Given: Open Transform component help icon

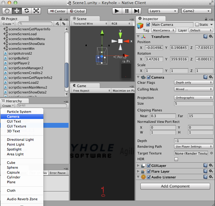Looking at the screenshot, I should pyautogui.click(x=205, y=37).
